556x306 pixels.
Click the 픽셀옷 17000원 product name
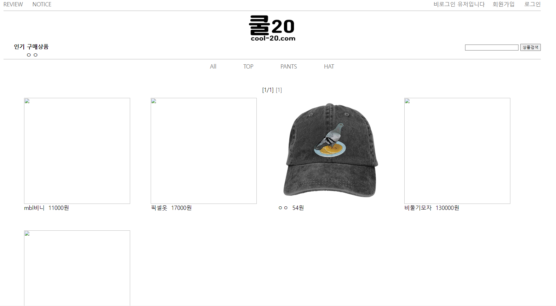[x=171, y=208]
